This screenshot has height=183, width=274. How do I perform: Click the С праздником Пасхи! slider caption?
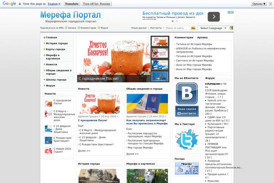(x=99, y=78)
